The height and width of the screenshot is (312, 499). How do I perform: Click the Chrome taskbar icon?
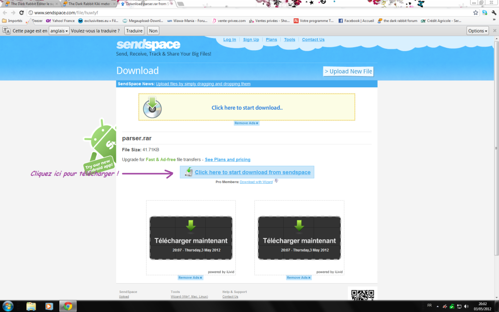point(68,306)
